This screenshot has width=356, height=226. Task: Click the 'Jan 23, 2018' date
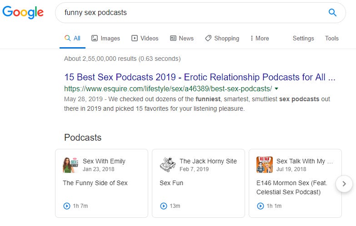[99, 169]
